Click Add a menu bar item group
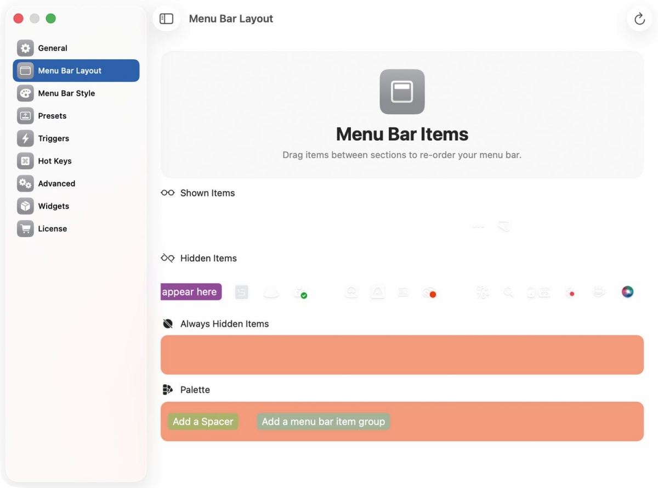The width and height of the screenshot is (658, 488). click(323, 422)
